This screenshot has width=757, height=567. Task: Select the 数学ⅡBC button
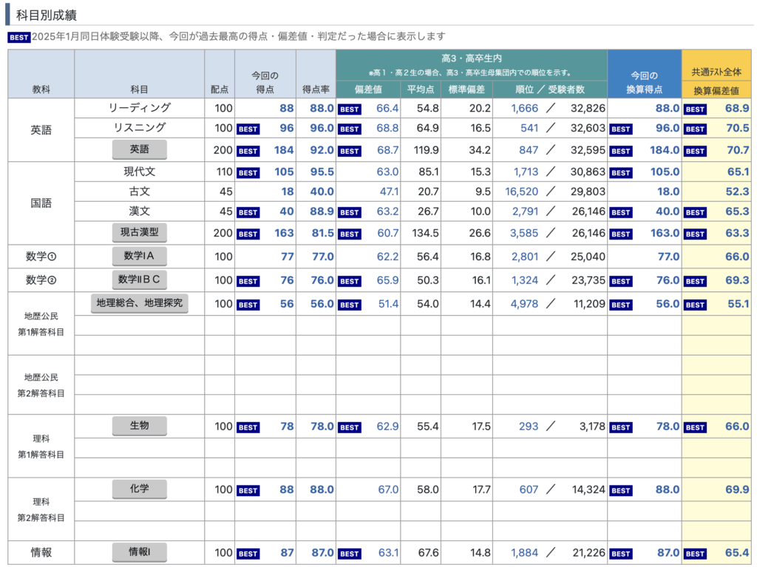click(x=139, y=280)
